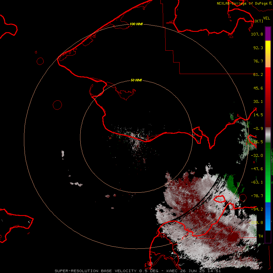Image resolution: width=273 pixels, height=273 pixels.
Task: Click the 45.6 velocity scale value
Action: pos(258,88)
